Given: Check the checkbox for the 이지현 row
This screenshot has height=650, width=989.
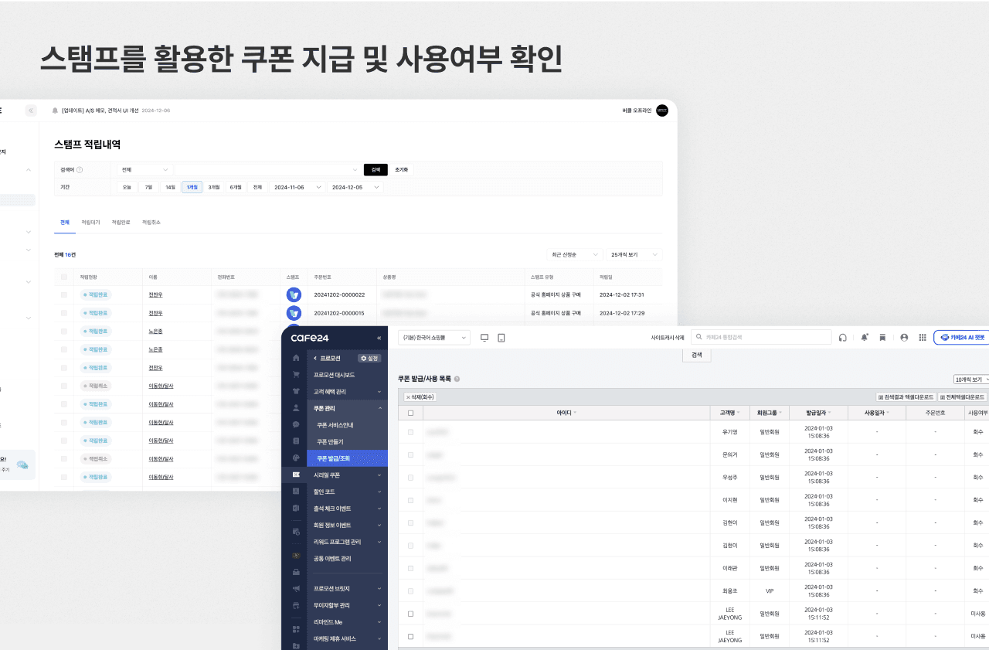Looking at the screenshot, I should point(410,500).
